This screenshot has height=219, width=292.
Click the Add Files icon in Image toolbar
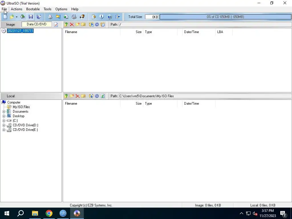(91, 25)
